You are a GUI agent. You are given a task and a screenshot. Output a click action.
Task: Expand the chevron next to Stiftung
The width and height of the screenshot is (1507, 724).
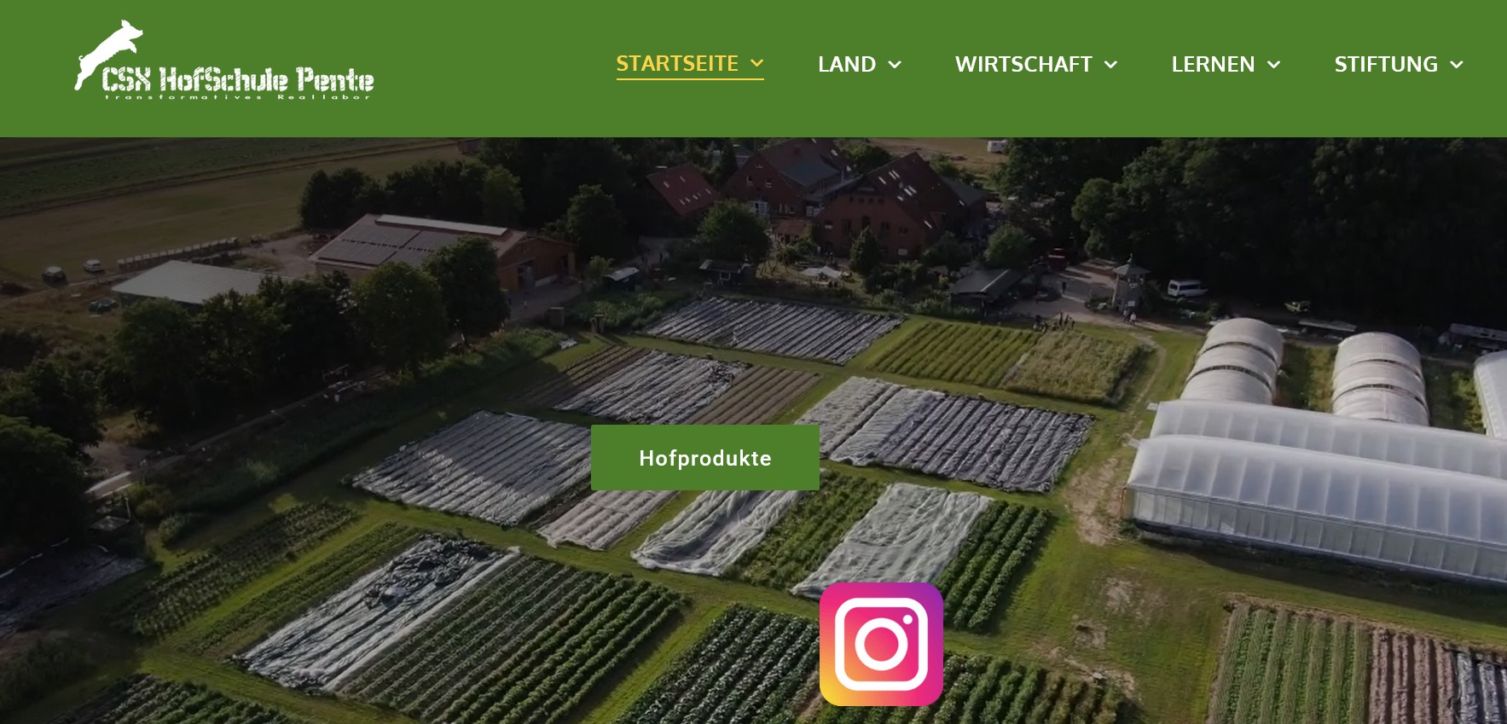(1457, 65)
